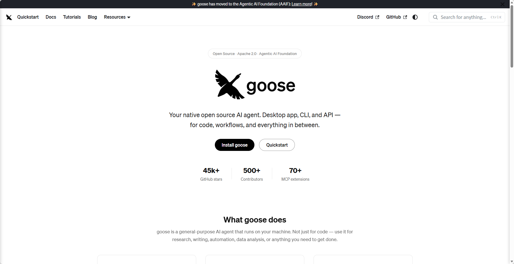
Task: Click the search magnifier icon
Action: coord(435,17)
